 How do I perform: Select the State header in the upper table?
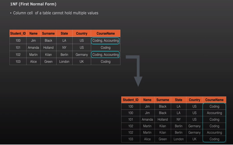tap(64, 33)
